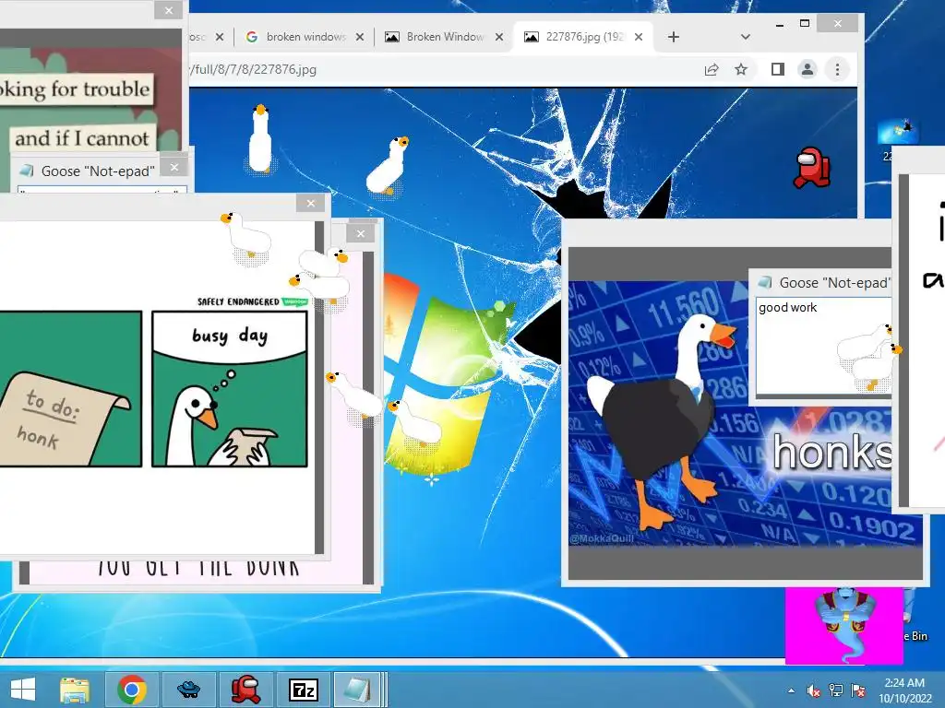Open Action Center flag tray icon

tap(858, 690)
